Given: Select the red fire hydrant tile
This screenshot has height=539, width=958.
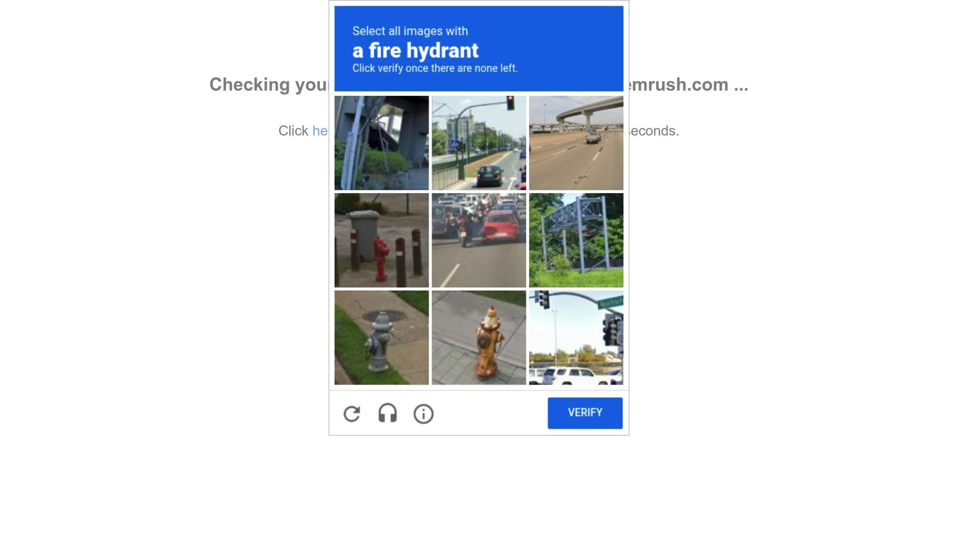Looking at the screenshot, I should coord(381,240).
